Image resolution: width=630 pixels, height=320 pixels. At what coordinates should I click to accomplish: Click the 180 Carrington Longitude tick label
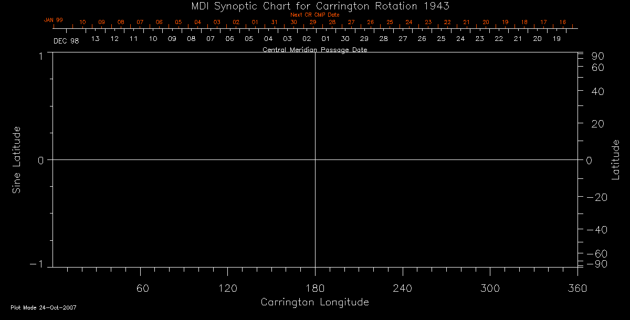pyautogui.click(x=315, y=288)
